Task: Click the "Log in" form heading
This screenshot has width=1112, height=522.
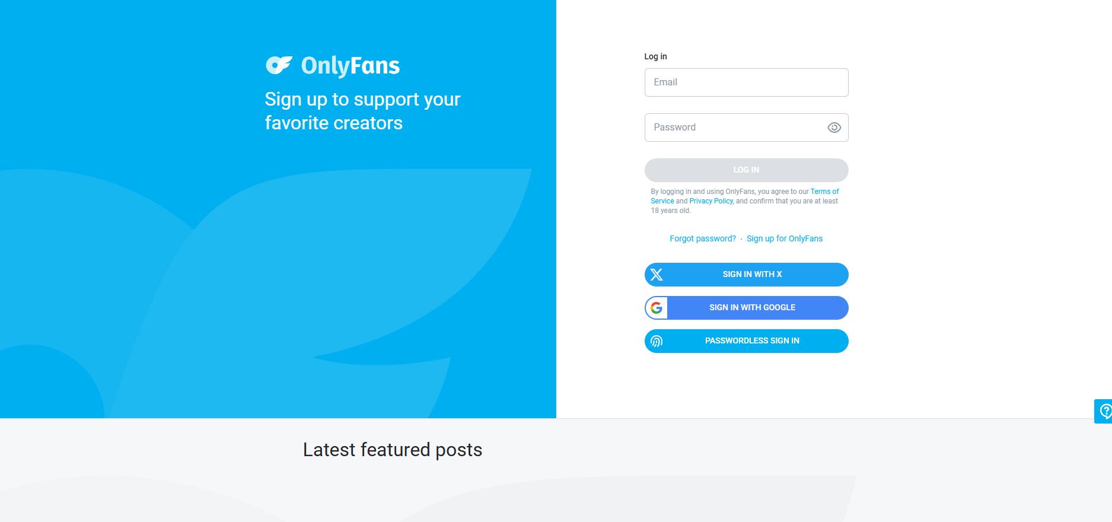Action: (655, 56)
